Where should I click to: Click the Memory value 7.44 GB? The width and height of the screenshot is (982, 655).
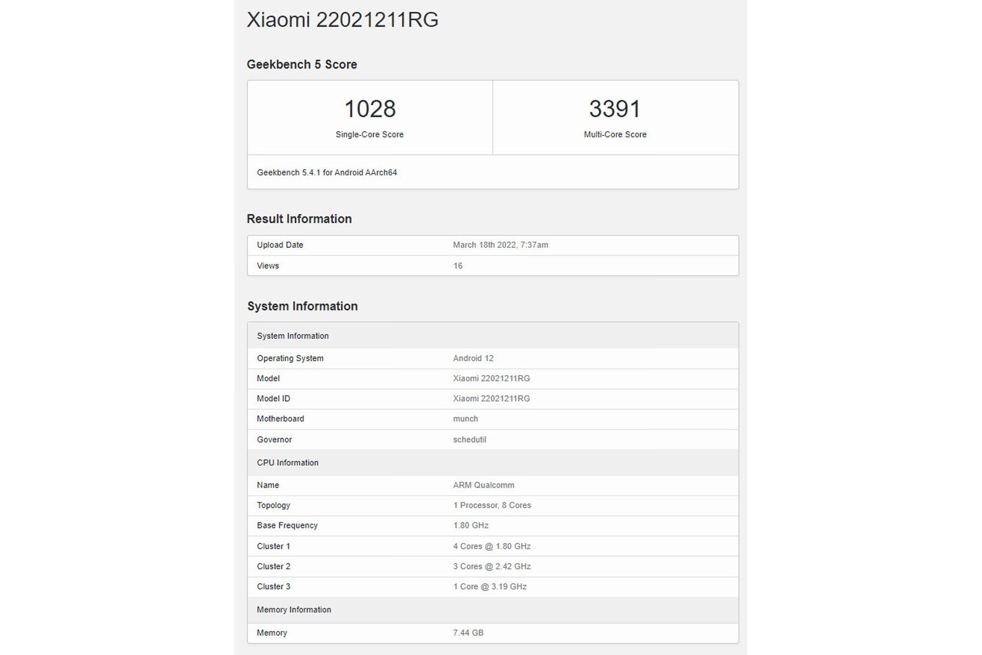[x=468, y=633]
